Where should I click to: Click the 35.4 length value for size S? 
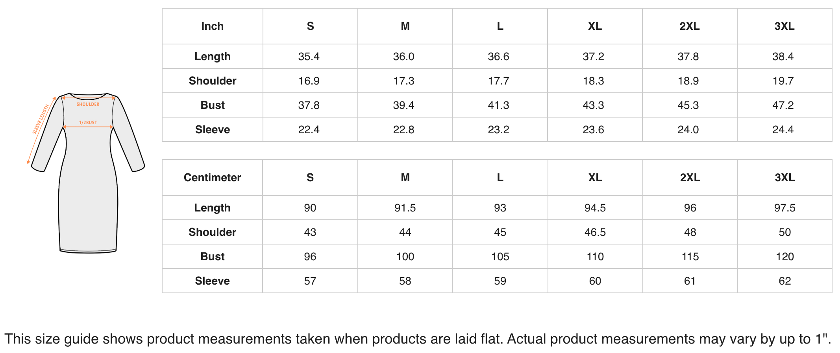tap(309, 57)
